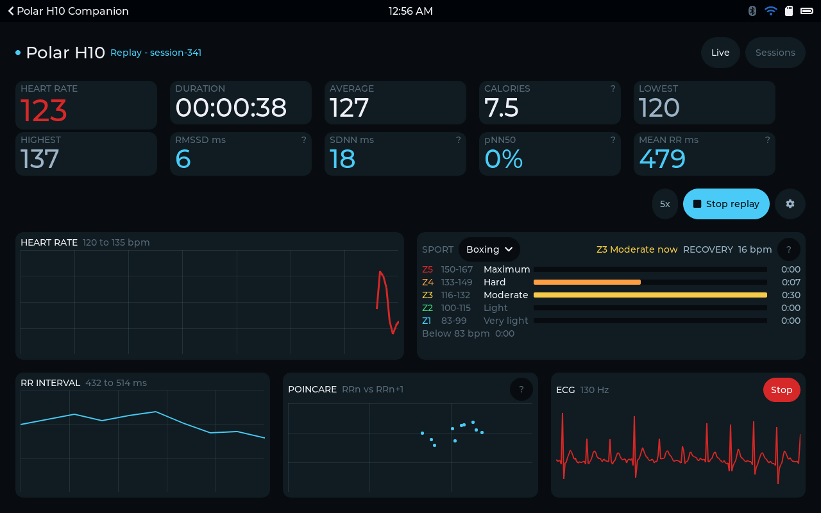Screen dimensions: 821x513
Task: Click the Z1 83-99 Very light row
Action: (611, 321)
